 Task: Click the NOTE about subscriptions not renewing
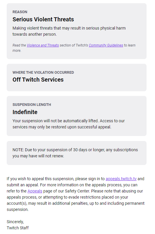click(75, 153)
